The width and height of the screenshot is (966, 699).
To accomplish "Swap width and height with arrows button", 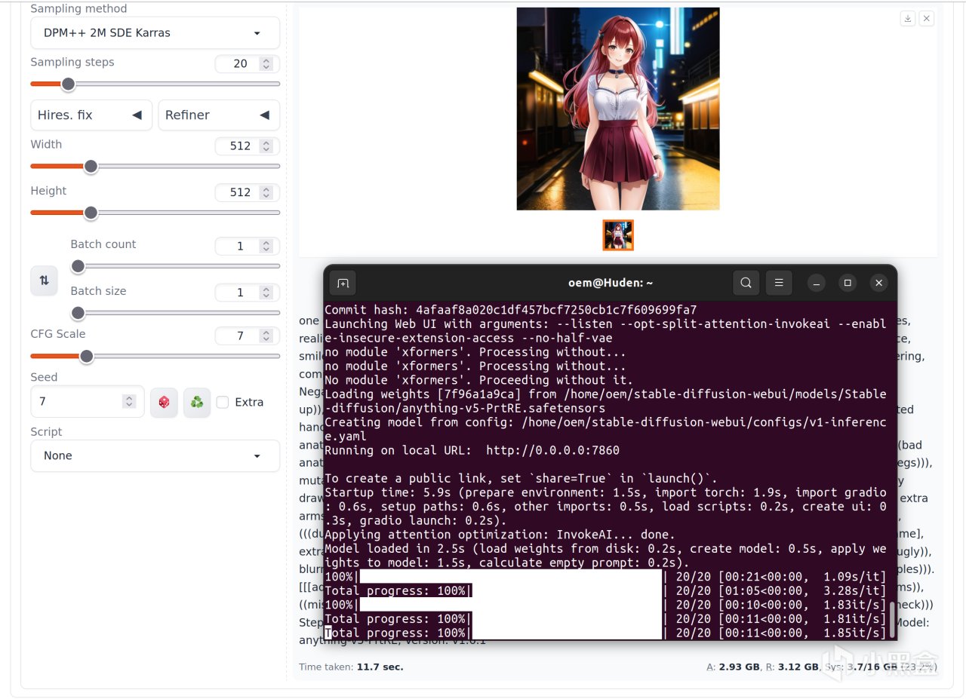I will pyautogui.click(x=44, y=281).
